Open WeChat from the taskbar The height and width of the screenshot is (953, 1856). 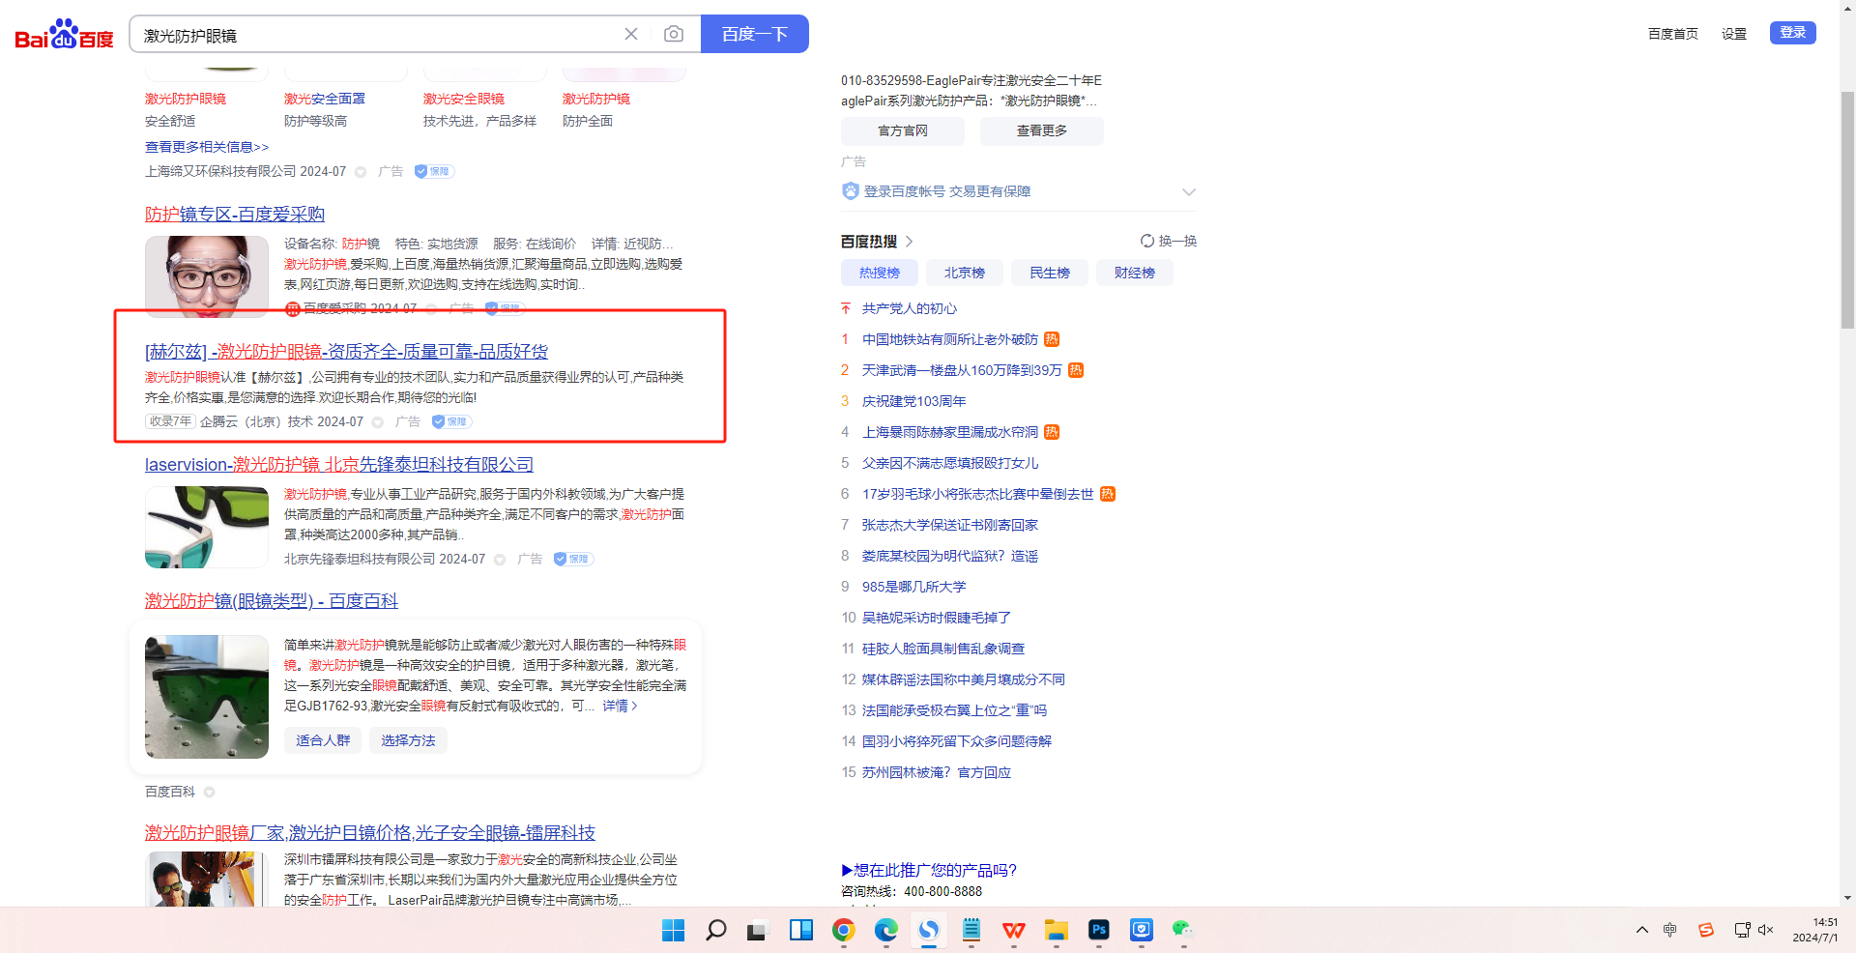1182,930
